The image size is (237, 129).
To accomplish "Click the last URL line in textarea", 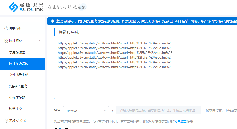I will coord(115,67).
